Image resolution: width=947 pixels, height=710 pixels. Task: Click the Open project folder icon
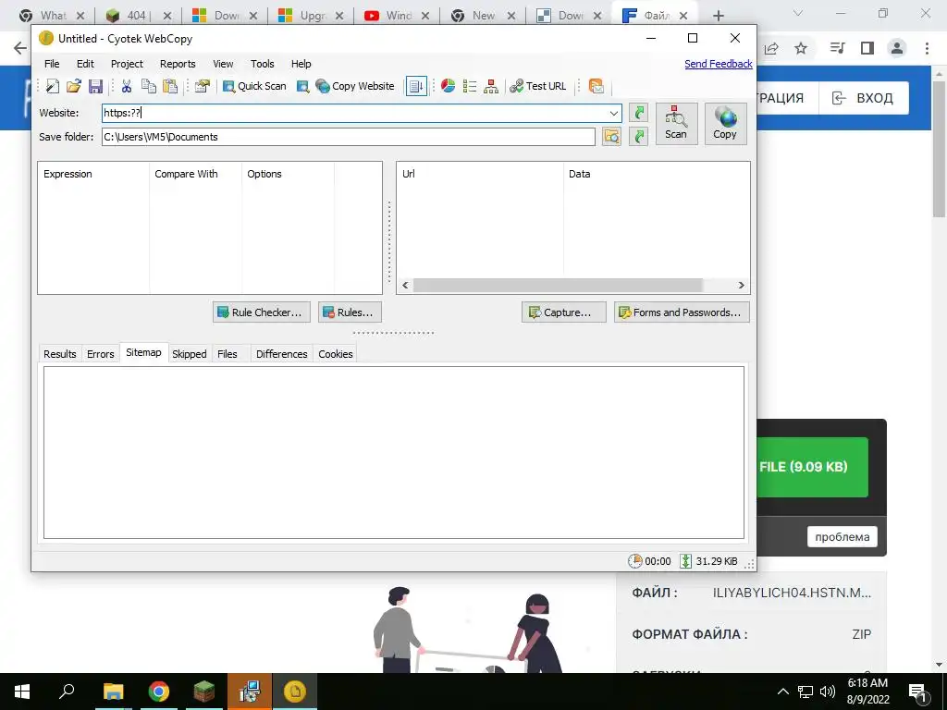74,86
